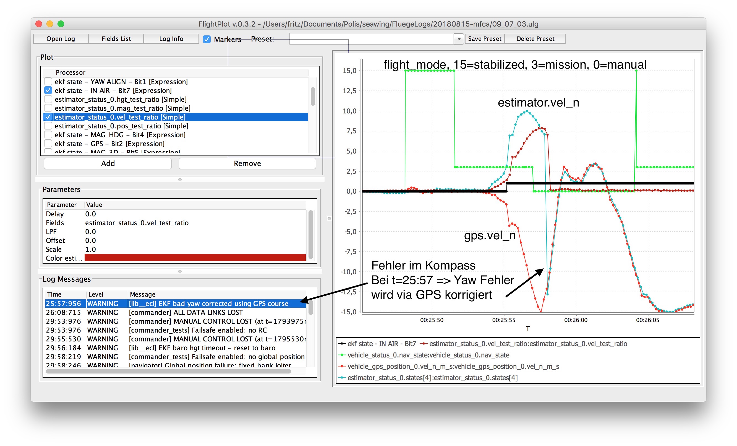Open the Fields List
Screen dimensions: 737x446
pyautogui.click(x=116, y=39)
